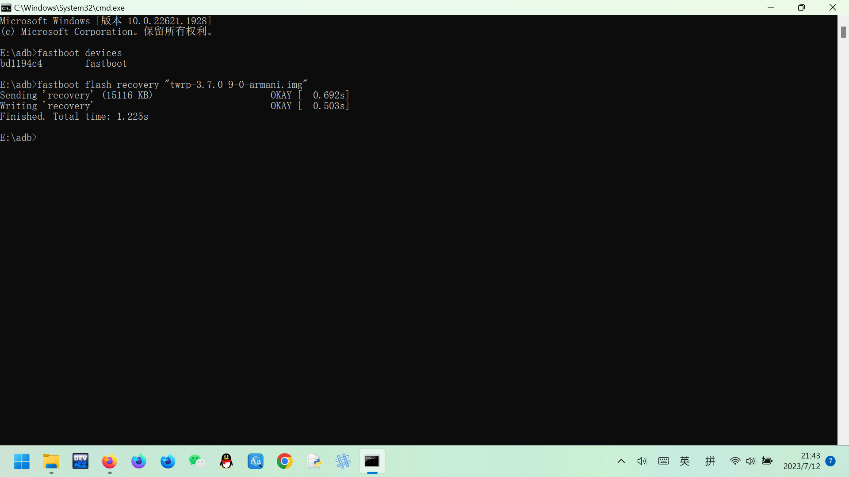This screenshot has height=477, width=849.
Task: Click the last empty E:\adb> prompt
Action: click(19, 138)
